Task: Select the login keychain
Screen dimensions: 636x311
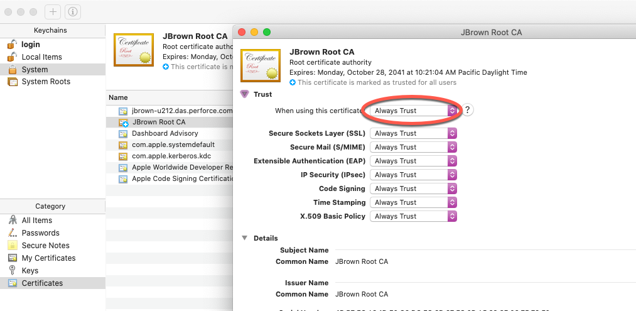Action: (30, 45)
